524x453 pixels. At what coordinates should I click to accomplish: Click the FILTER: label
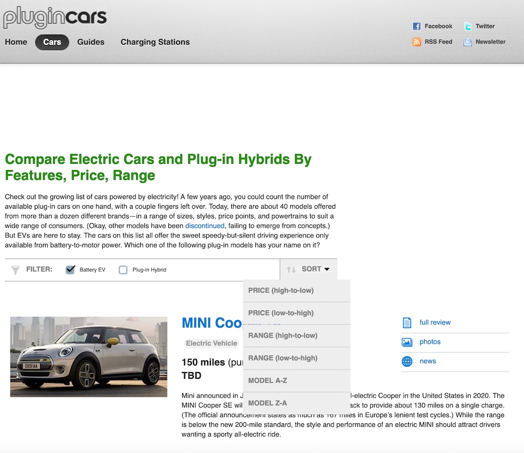tap(39, 269)
